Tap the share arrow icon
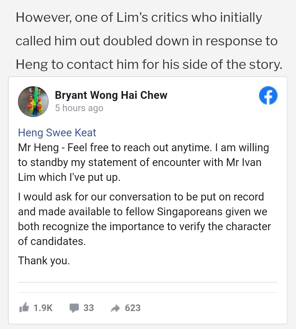The height and width of the screenshot is (329, 296). [115, 308]
